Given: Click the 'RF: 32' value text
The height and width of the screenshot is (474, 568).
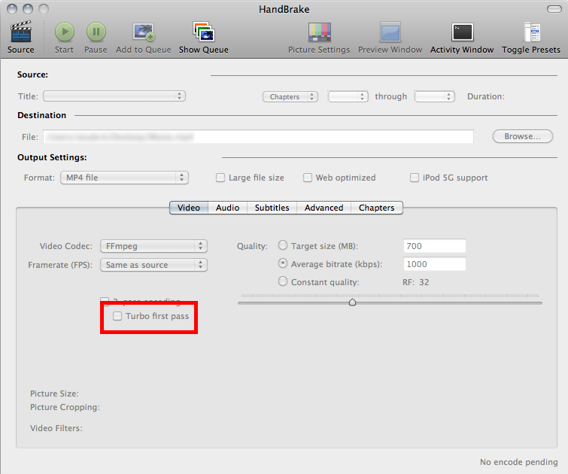Looking at the screenshot, I should coord(416,282).
